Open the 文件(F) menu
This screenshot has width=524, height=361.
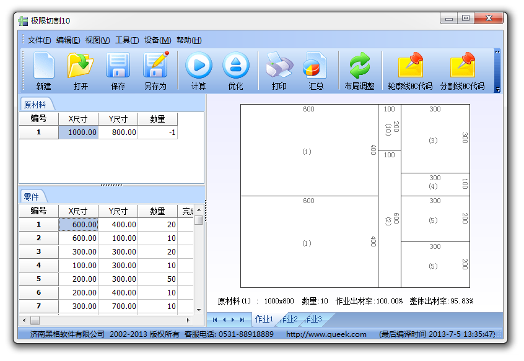coord(39,40)
